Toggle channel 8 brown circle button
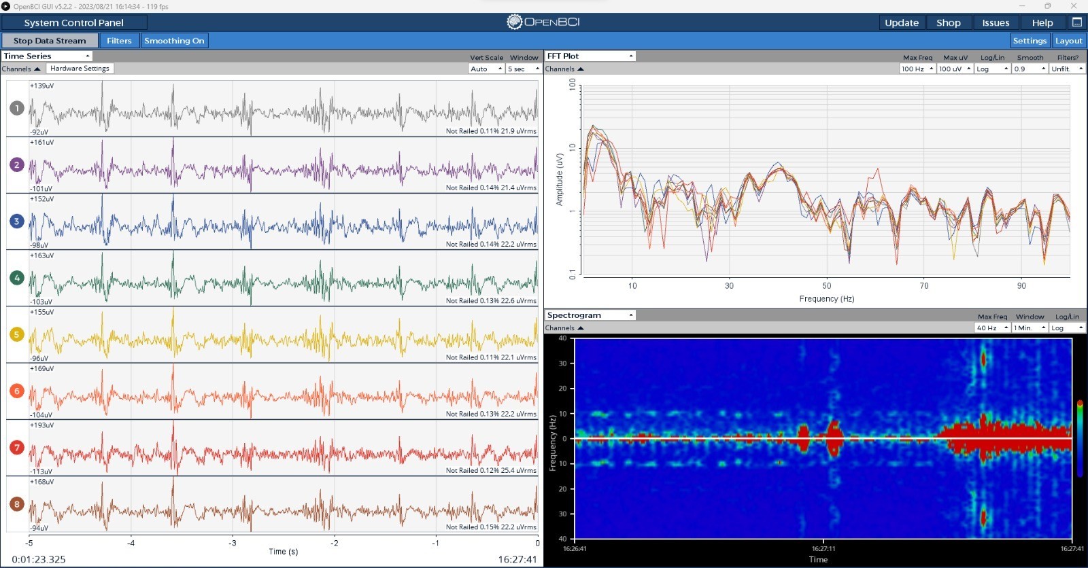Screen dimensions: 1088x568 (17, 503)
